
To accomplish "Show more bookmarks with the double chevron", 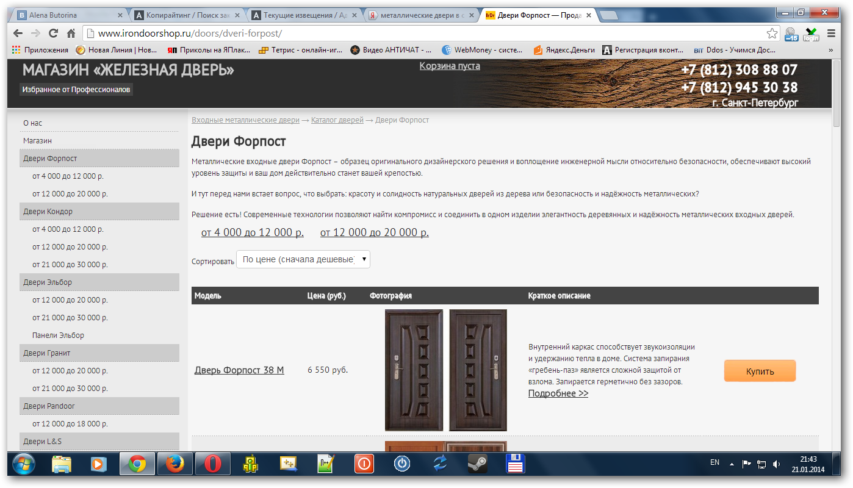I will [x=831, y=50].
